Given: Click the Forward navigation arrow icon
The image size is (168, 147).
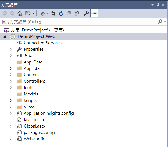Looking at the screenshot, I should (12, 13).
